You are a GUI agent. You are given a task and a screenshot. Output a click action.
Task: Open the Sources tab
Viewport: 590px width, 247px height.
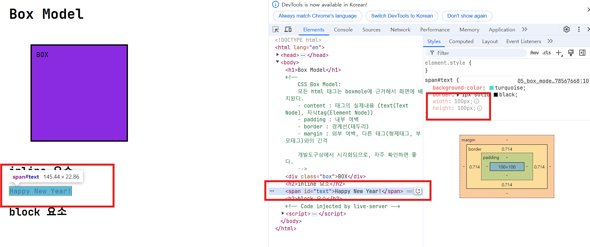point(371,30)
